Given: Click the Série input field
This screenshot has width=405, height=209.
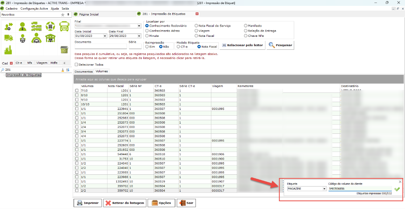Looking at the screenshot, I should point(135,46).
